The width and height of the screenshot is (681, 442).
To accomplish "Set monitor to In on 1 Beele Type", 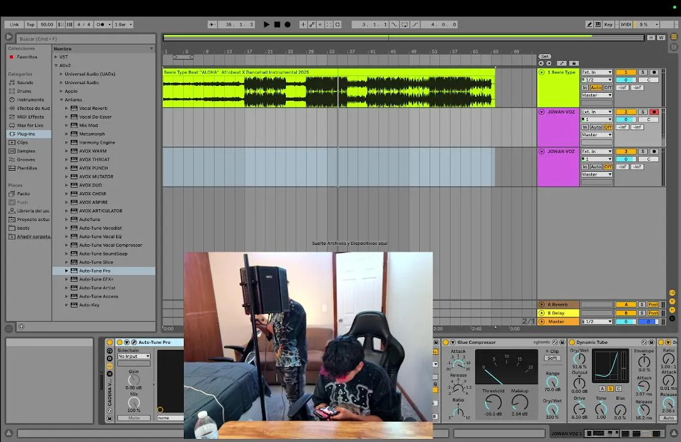I will [x=585, y=88].
